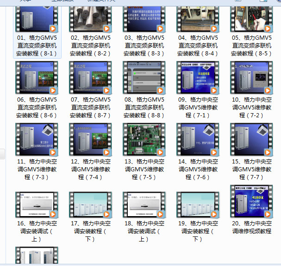The height and width of the screenshot is (266, 281).
Task: Click file name "12、格力中央空调GMV5维修教程（7-4）"
Action: coord(90,169)
